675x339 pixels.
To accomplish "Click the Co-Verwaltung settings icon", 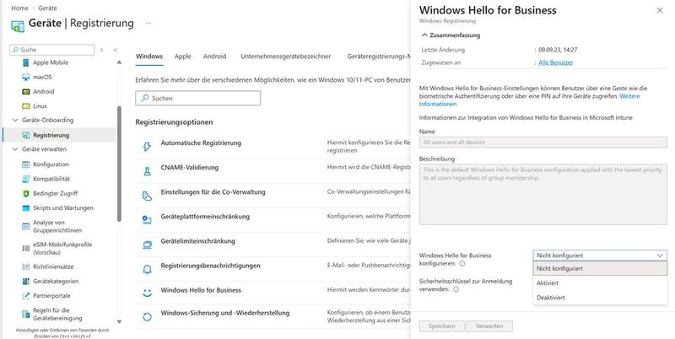I will pyautogui.click(x=147, y=196).
